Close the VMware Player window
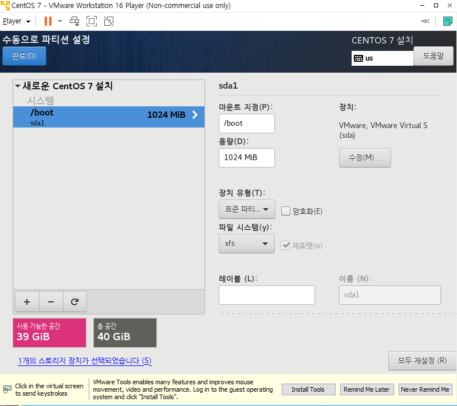The image size is (457, 406). [450, 6]
